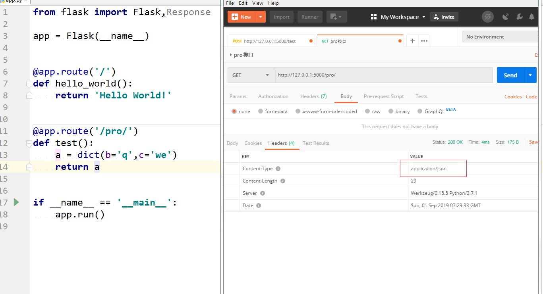Viewport: 543px width, 294px height.
Task: Open the Tests tab
Action: pyautogui.click(x=421, y=96)
